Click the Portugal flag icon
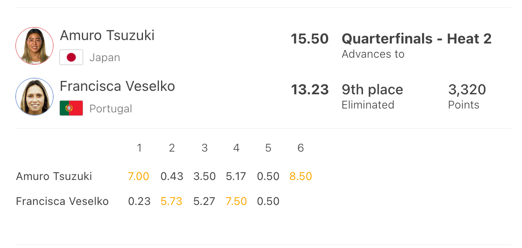 point(71,108)
